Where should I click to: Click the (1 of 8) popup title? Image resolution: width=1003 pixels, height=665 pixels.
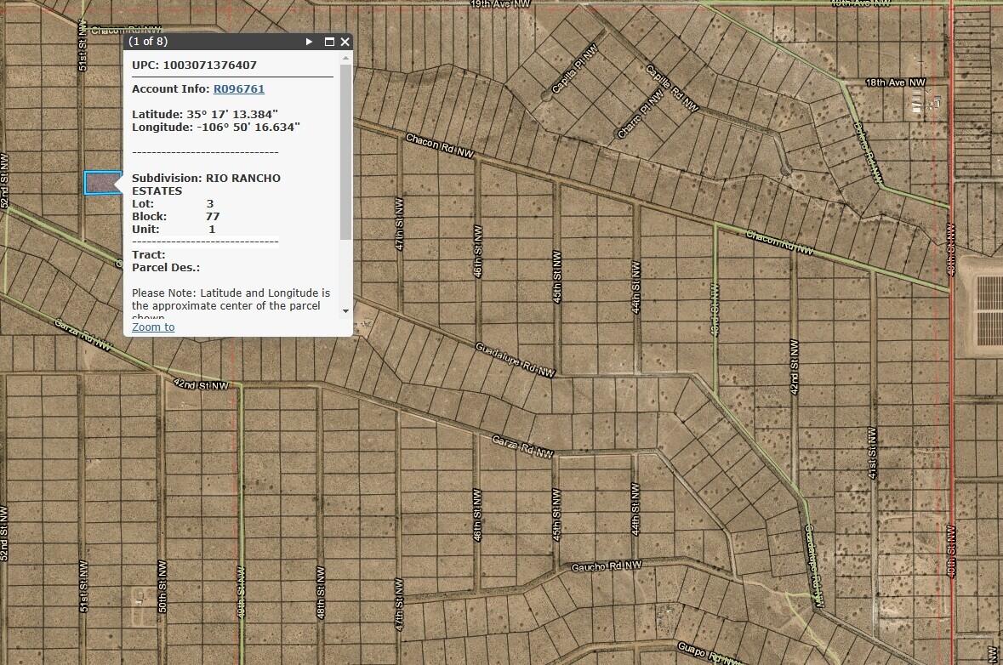(148, 42)
